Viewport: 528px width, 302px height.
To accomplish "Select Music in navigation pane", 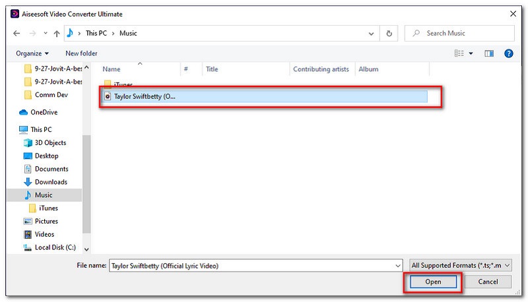I will (44, 195).
